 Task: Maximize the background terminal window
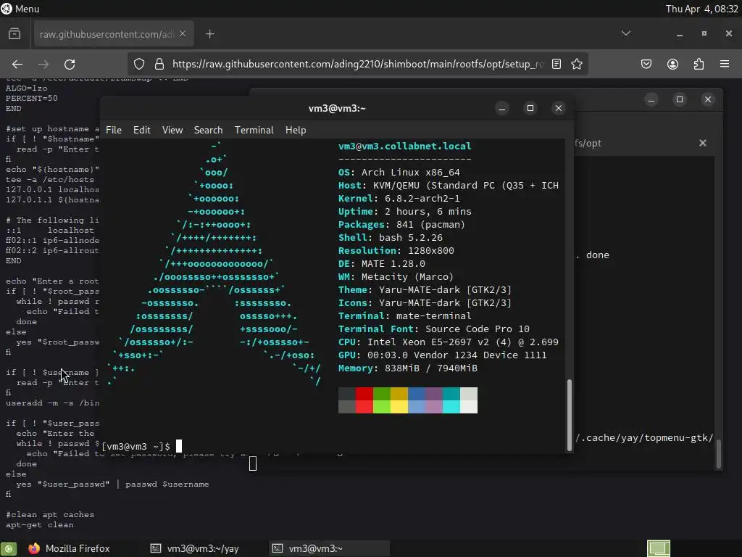point(680,99)
